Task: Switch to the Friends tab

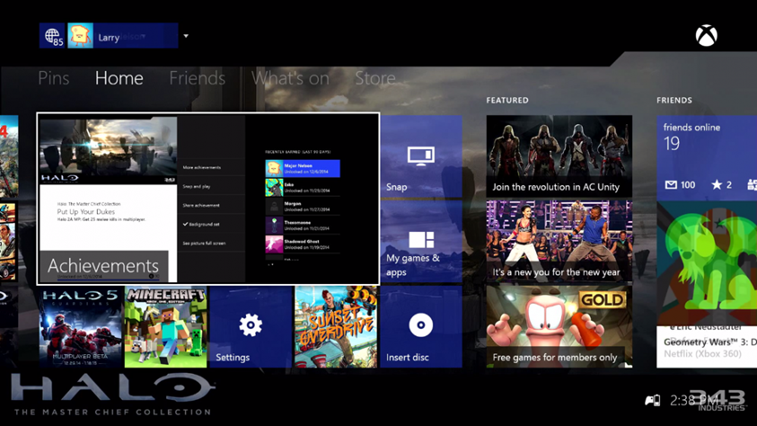Action: 197,78
